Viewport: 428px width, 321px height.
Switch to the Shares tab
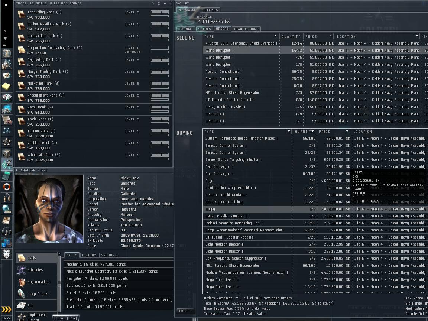(x=204, y=29)
